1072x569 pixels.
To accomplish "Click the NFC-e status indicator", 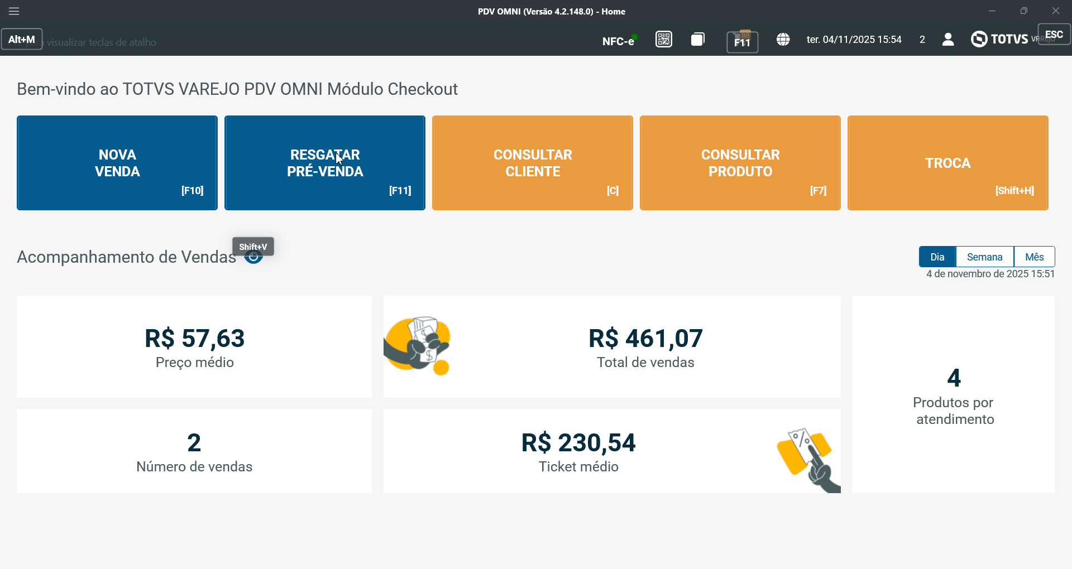I will click(619, 41).
